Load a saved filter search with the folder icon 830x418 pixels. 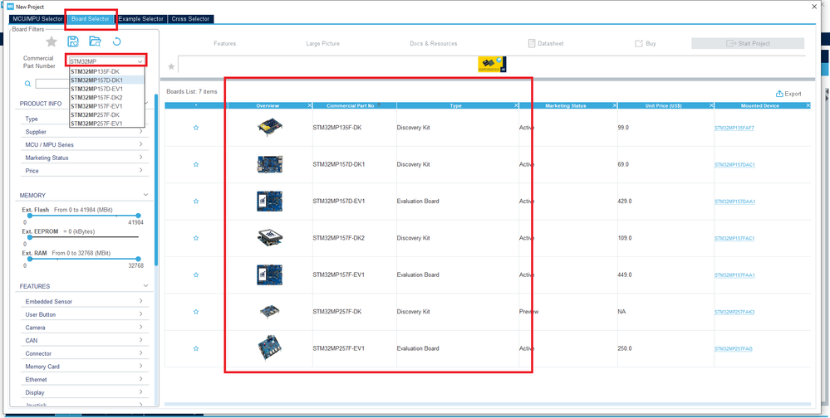95,41
